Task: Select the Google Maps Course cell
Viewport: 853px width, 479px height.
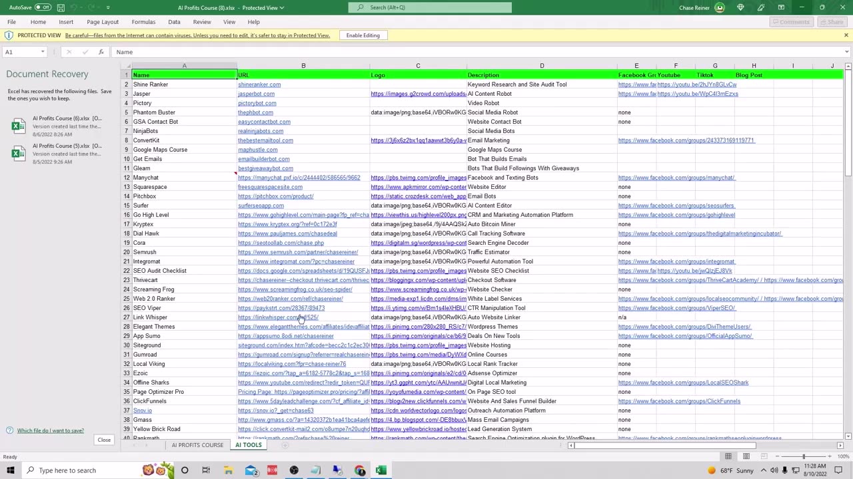Action: tap(185, 150)
